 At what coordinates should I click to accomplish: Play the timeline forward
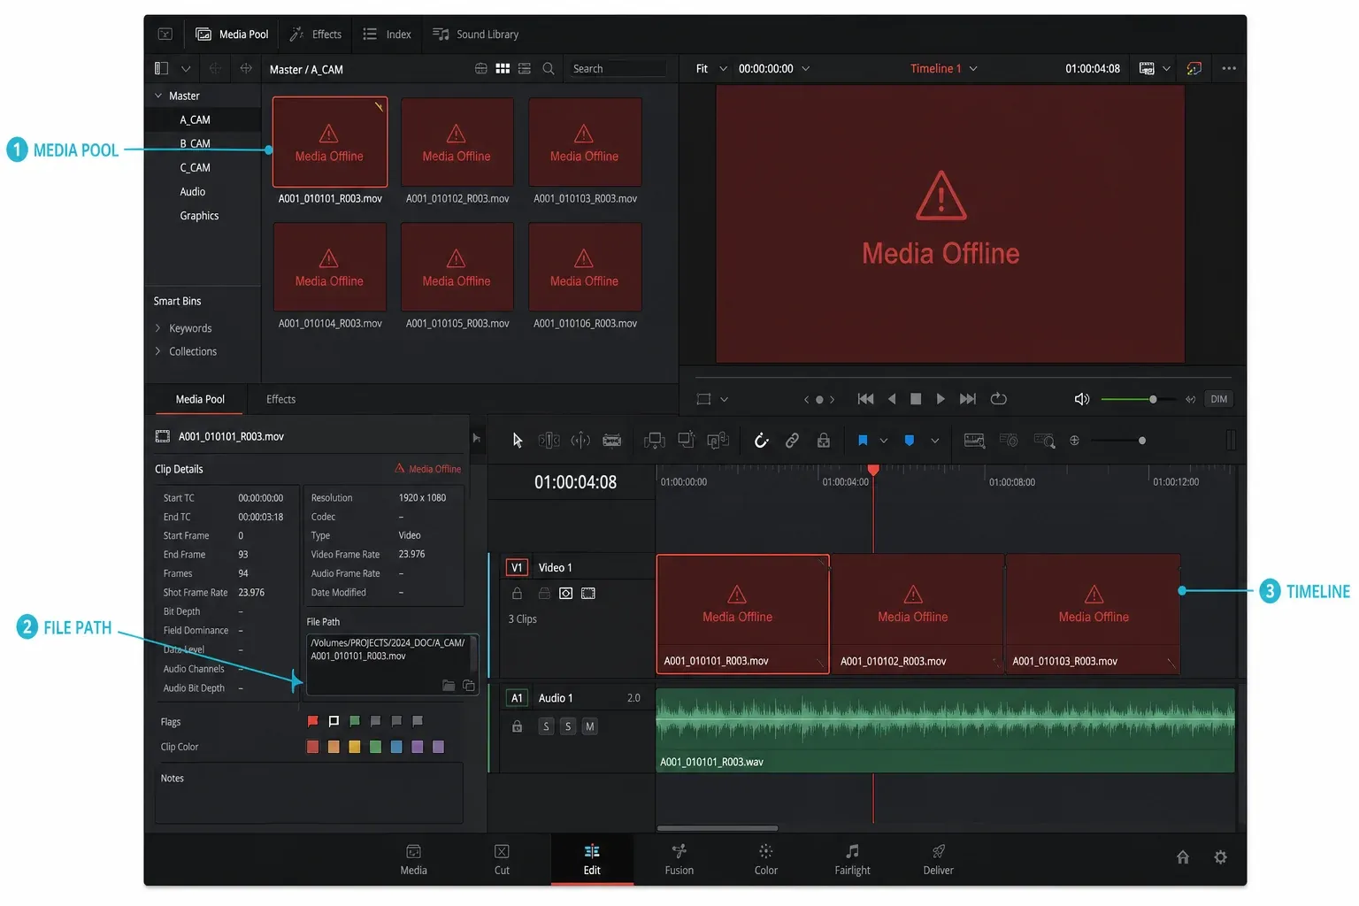(941, 399)
